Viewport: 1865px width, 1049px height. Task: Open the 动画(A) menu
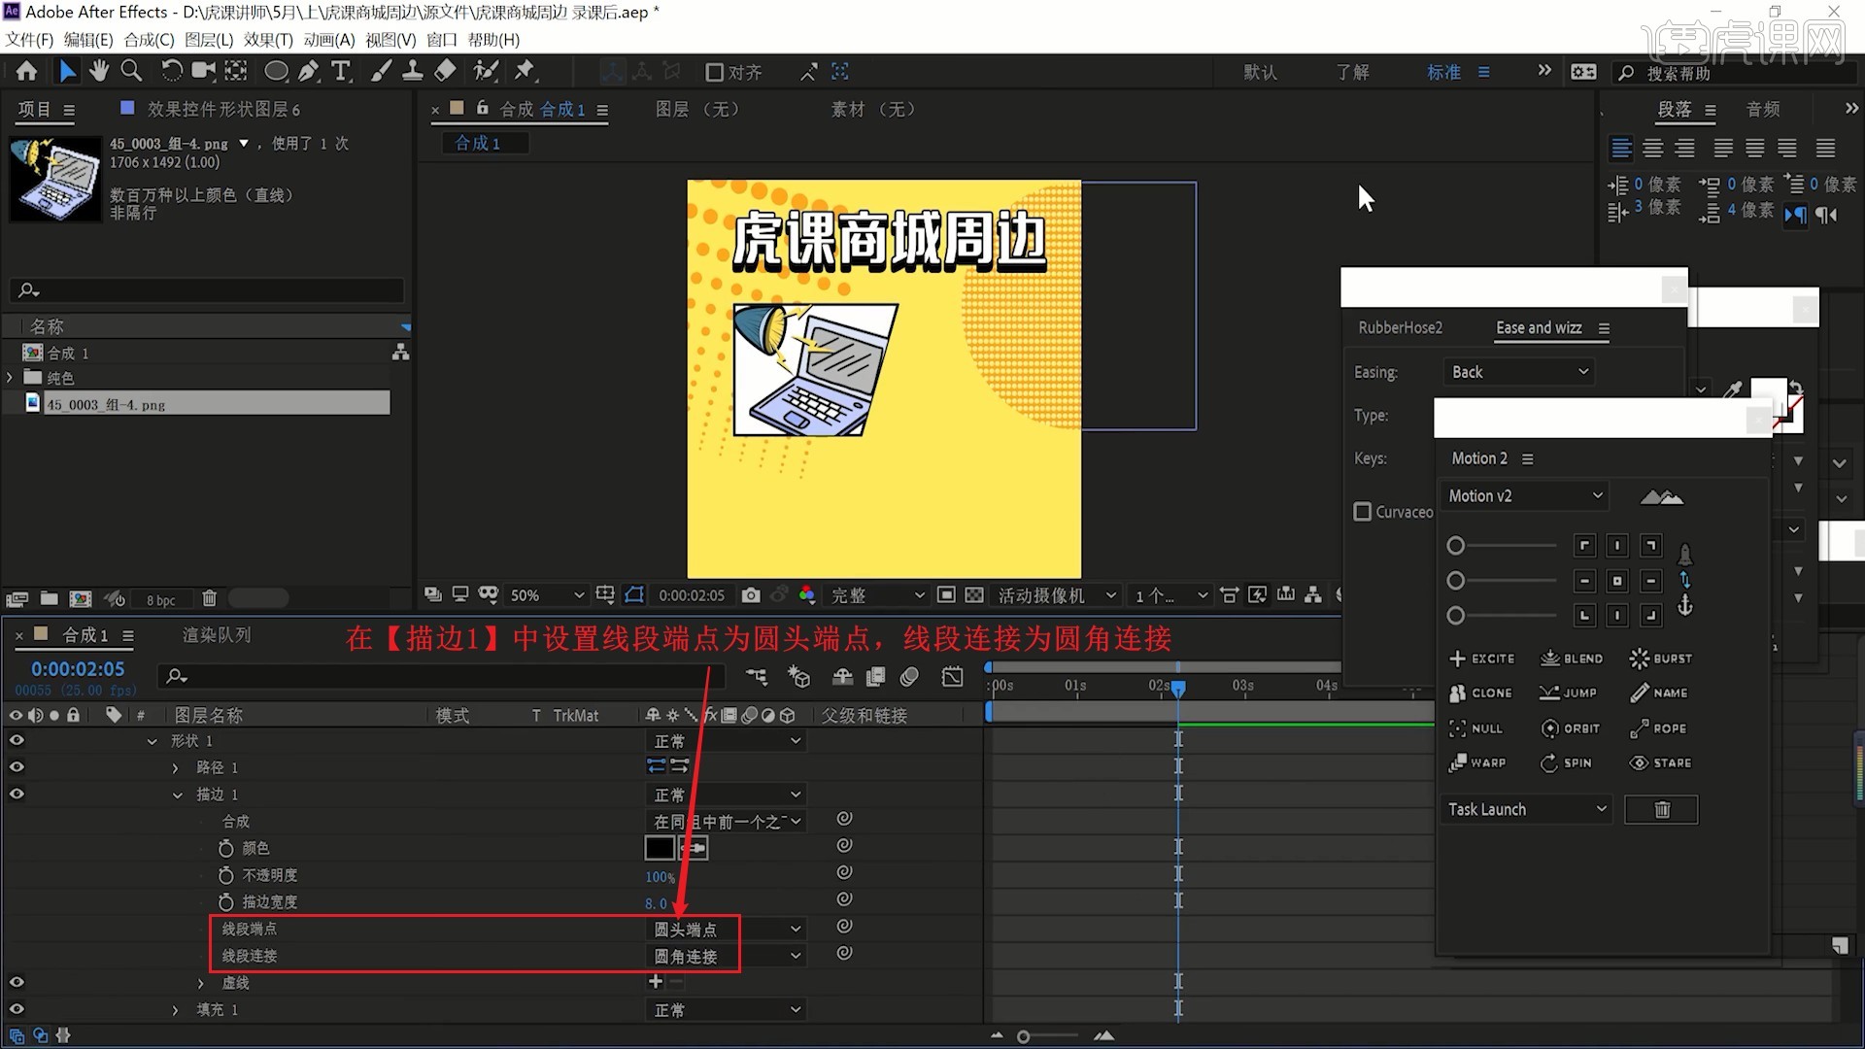click(329, 40)
